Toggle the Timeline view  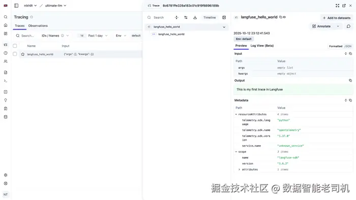coord(210,17)
